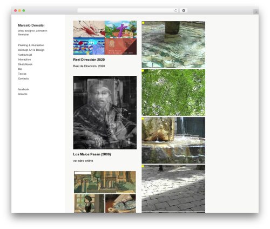Click the 'ver obra online' link
Image resolution: width=270 pixels, height=229 pixels.
[x=83, y=161]
